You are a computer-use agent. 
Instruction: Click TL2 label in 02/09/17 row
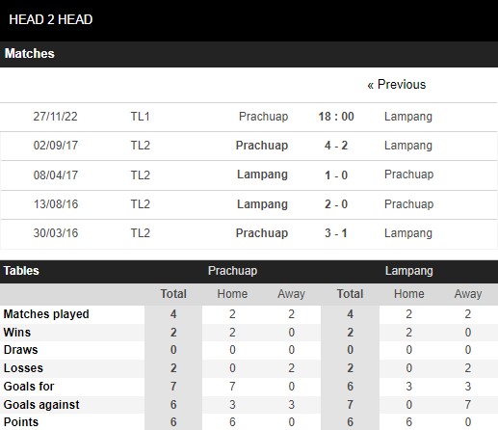140,146
